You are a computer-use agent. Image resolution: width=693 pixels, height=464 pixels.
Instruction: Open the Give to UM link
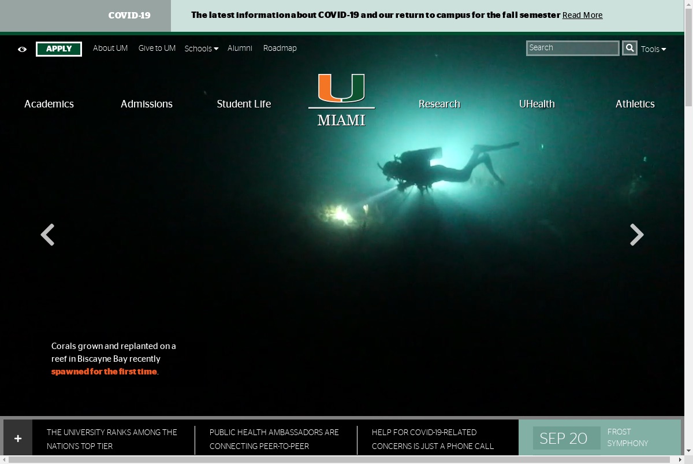pos(157,49)
